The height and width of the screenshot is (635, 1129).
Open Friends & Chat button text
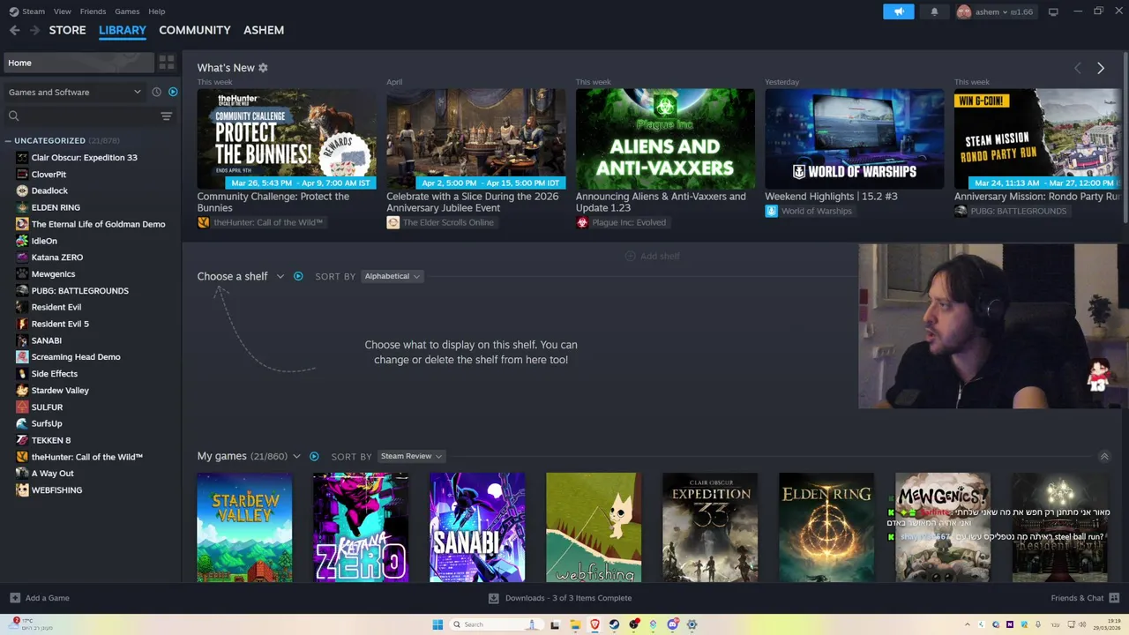point(1077,598)
